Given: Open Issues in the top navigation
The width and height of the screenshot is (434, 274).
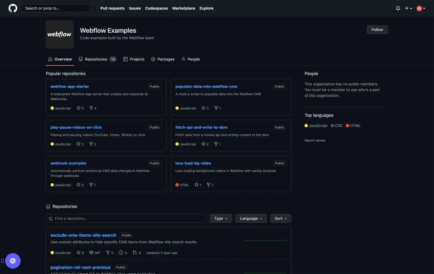Looking at the screenshot, I should click(135, 8).
